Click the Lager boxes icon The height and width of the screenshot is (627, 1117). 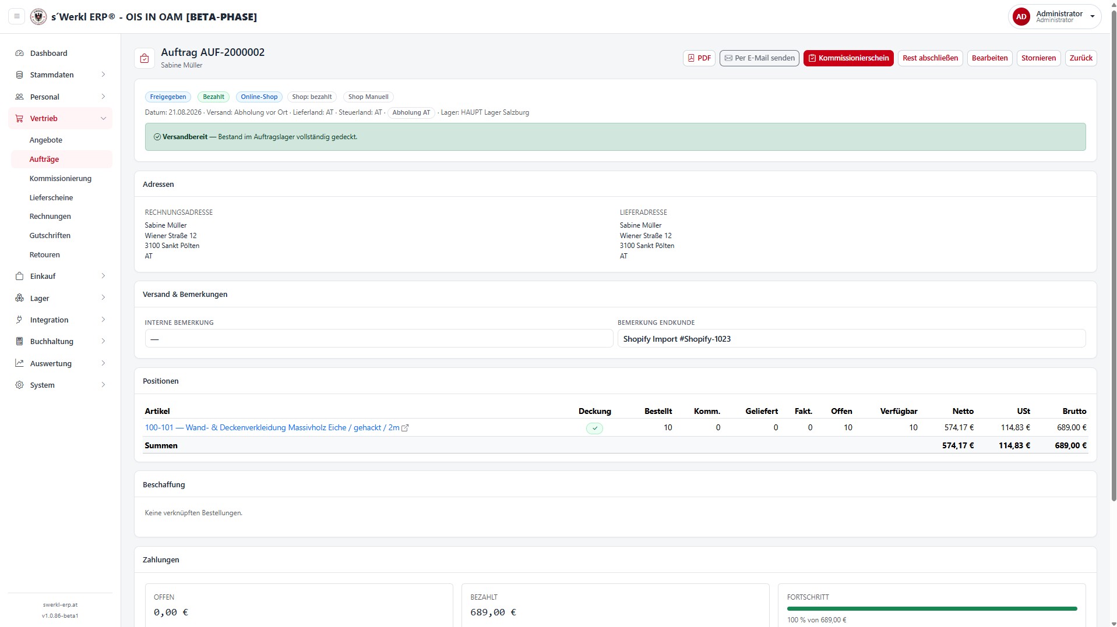point(19,298)
